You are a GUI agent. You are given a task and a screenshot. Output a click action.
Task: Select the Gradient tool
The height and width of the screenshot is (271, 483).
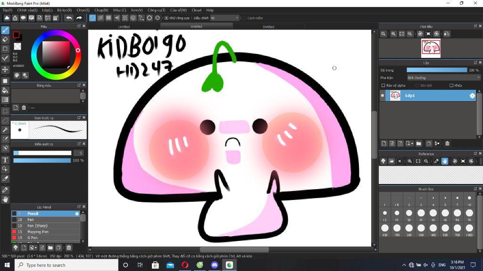(5, 100)
